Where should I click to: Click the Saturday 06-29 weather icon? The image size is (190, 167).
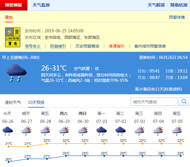(x=64, y=130)
